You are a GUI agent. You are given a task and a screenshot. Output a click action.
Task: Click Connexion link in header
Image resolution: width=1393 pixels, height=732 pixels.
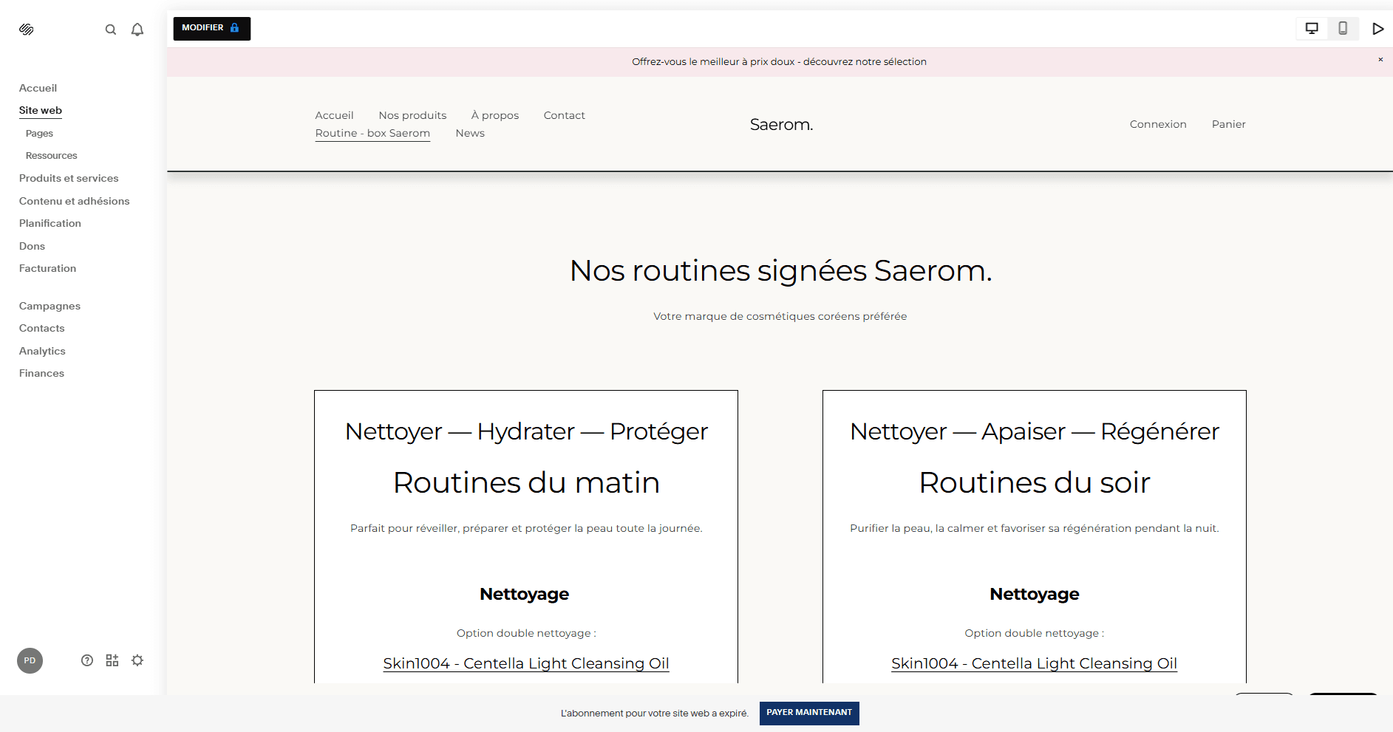click(x=1158, y=124)
